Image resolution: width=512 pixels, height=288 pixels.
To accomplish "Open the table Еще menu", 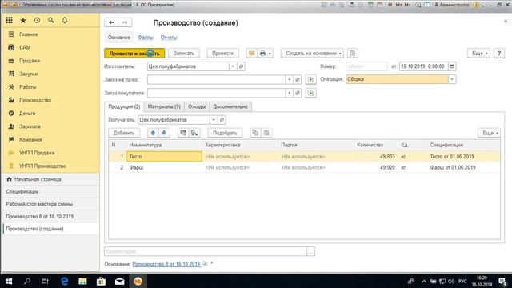I will pyautogui.click(x=489, y=133).
